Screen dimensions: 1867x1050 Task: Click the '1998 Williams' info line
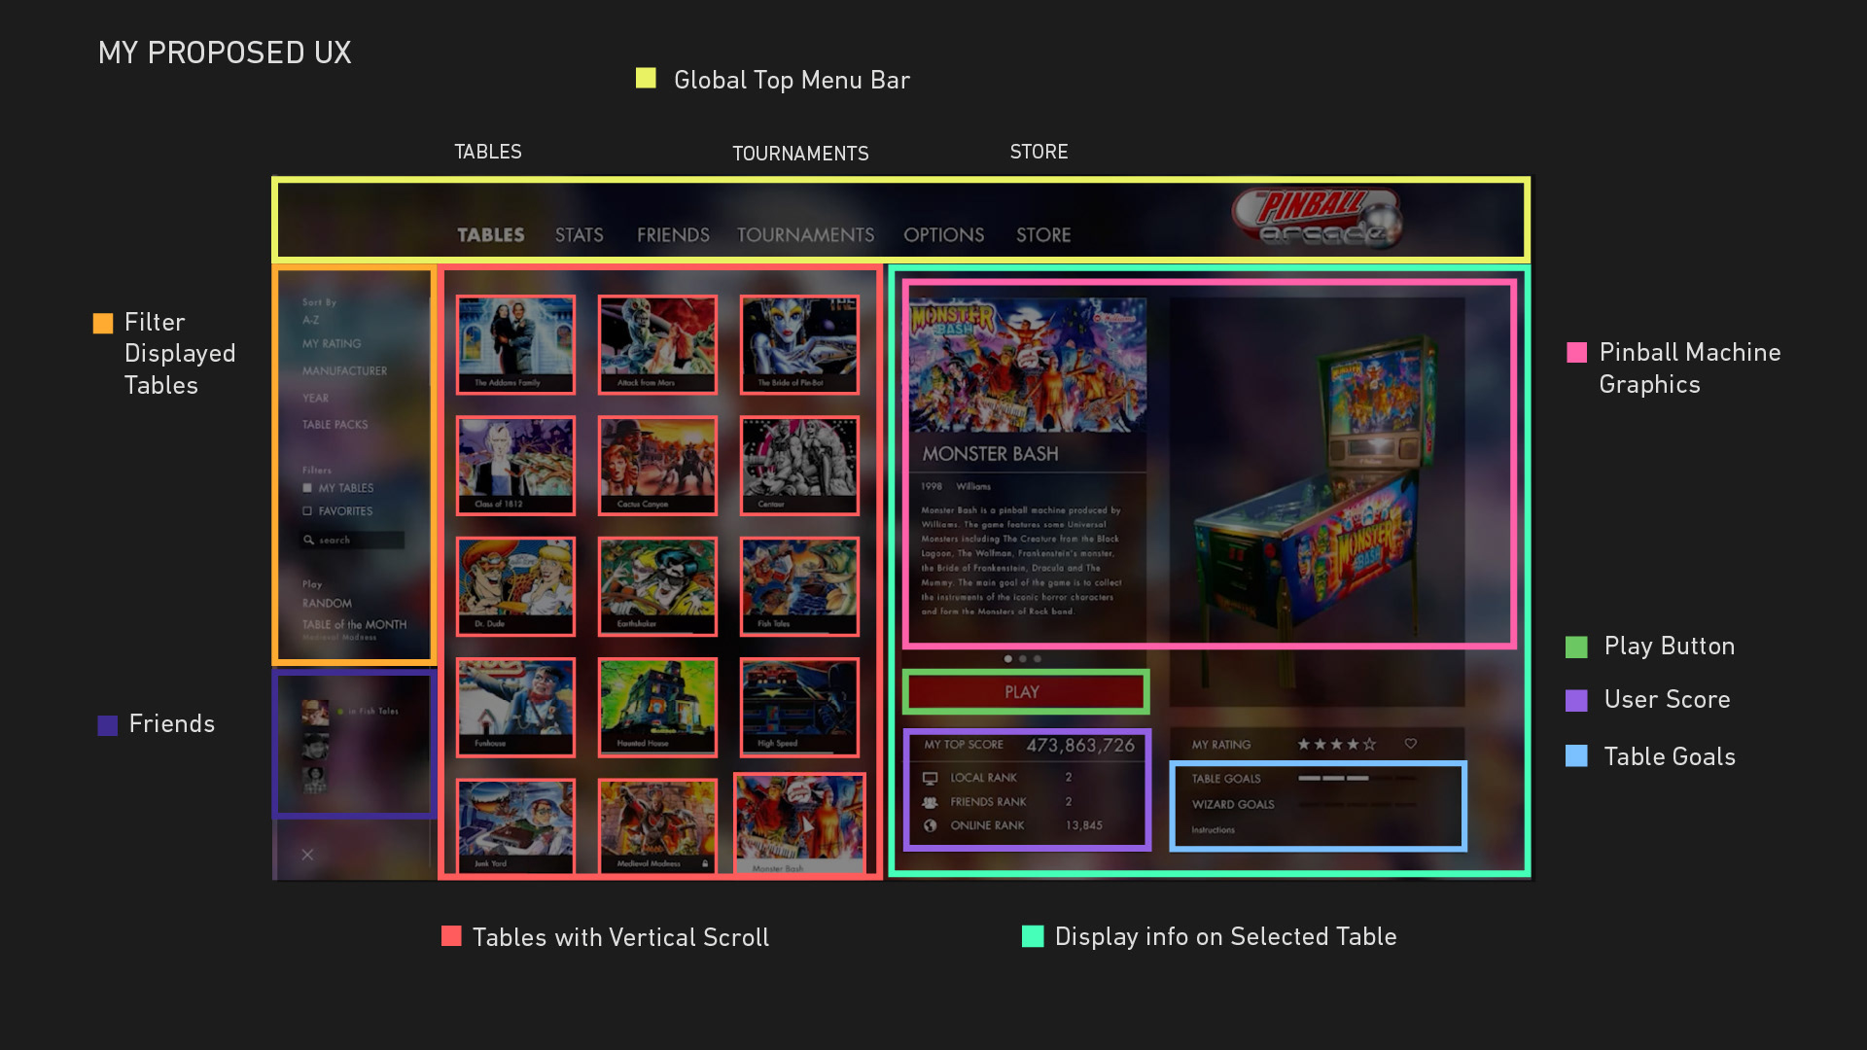pos(956,487)
